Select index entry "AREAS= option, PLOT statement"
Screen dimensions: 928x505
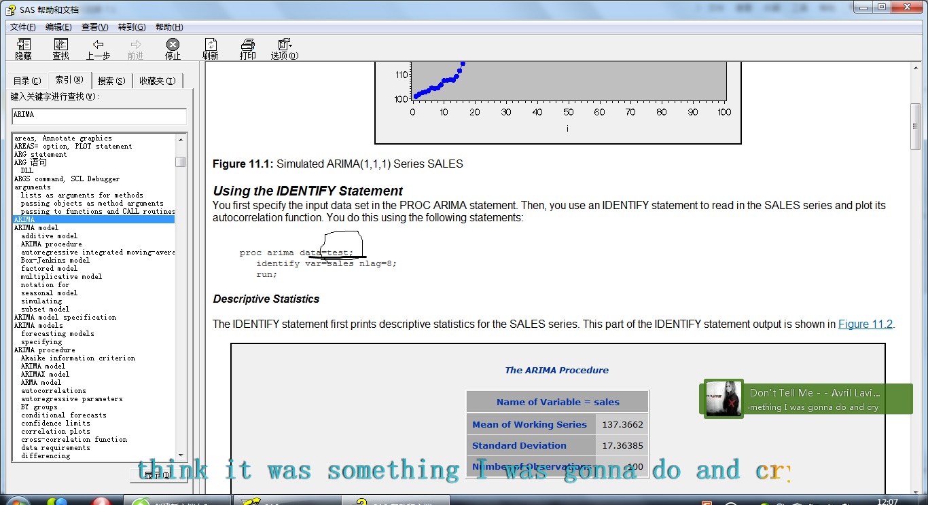click(x=73, y=147)
